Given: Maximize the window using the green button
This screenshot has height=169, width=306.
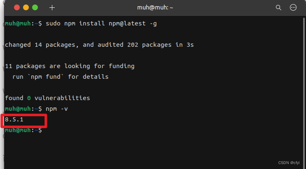Looking at the screenshot, I should 35,7.
